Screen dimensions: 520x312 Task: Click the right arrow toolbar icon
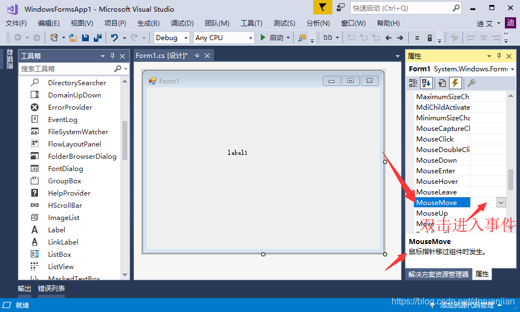coord(400,38)
